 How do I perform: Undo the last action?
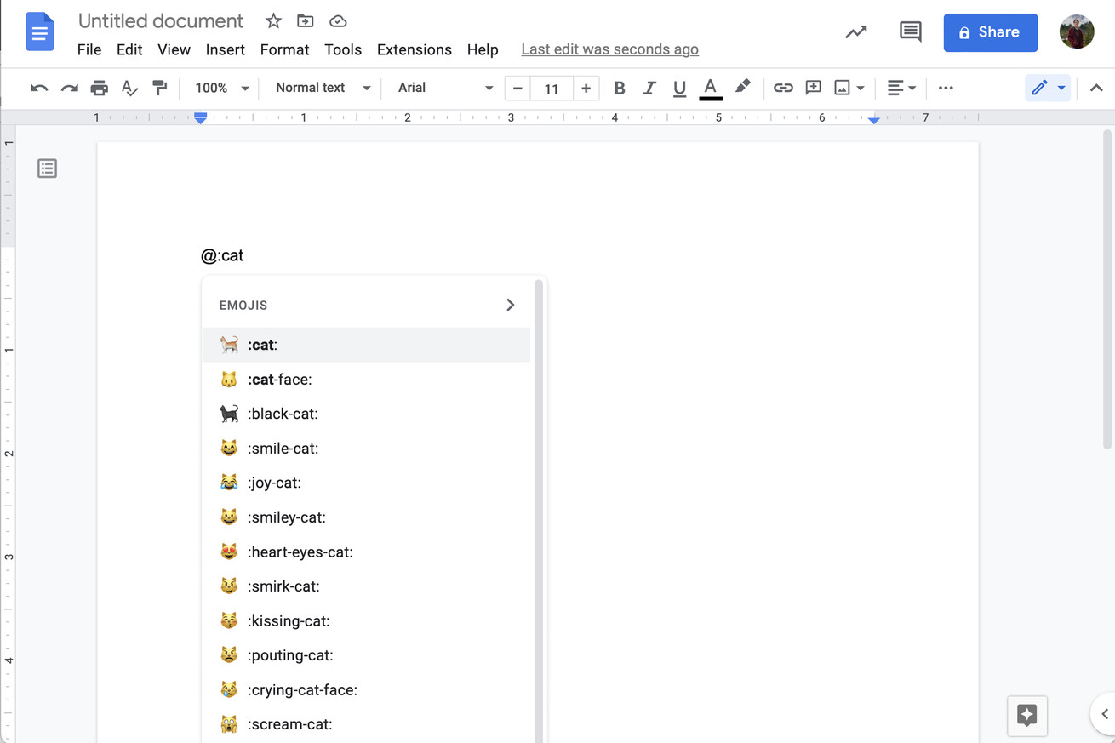39,88
